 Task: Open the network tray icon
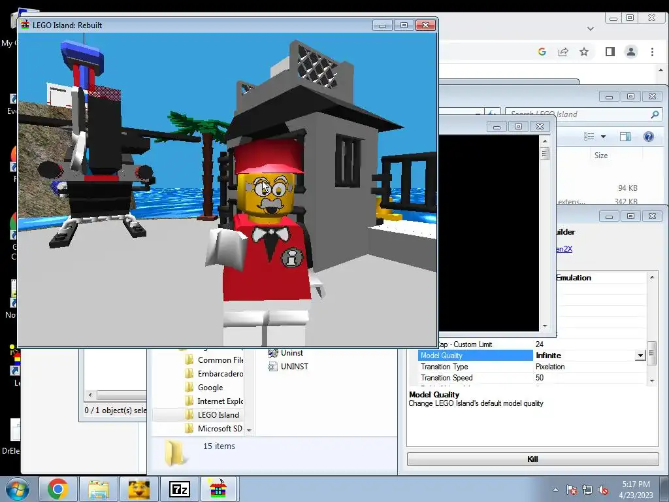tap(587, 490)
